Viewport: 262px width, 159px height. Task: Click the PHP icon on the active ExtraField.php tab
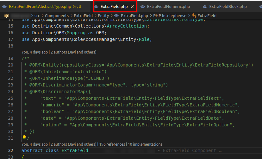96,6
